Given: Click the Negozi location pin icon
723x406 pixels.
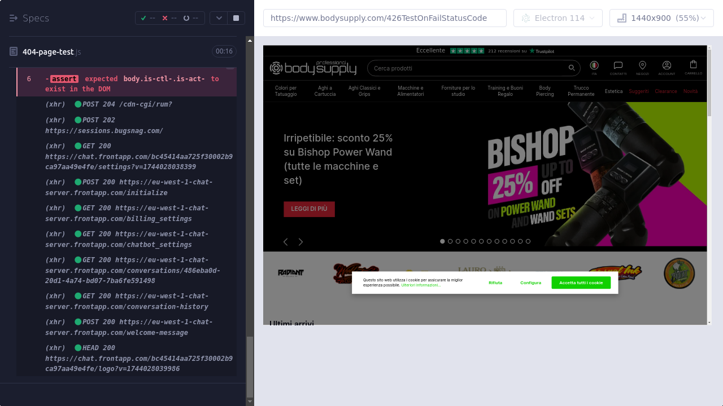Looking at the screenshot, I should (642, 66).
